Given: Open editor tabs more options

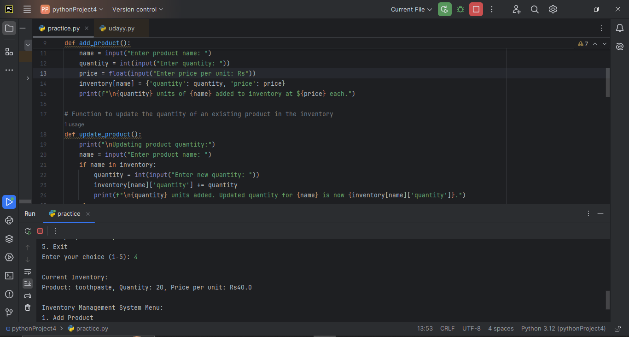Looking at the screenshot, I should (x=601, y=28).
